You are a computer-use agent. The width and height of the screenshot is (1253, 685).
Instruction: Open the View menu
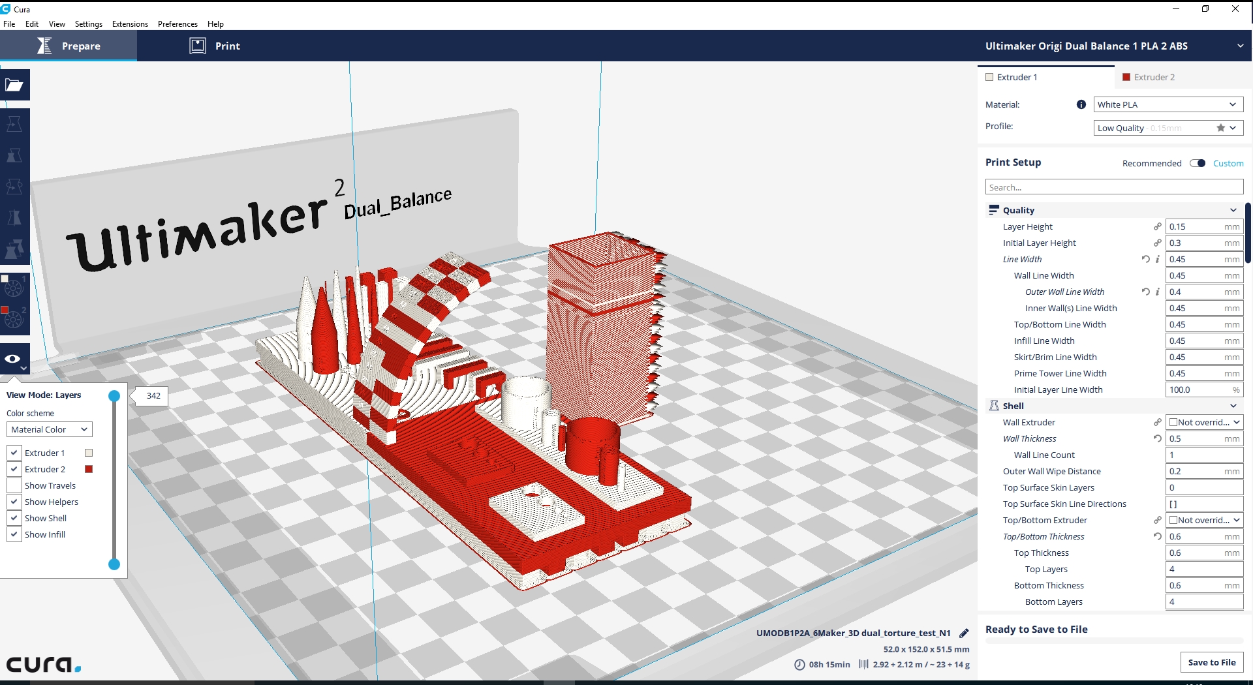point(57,24)
